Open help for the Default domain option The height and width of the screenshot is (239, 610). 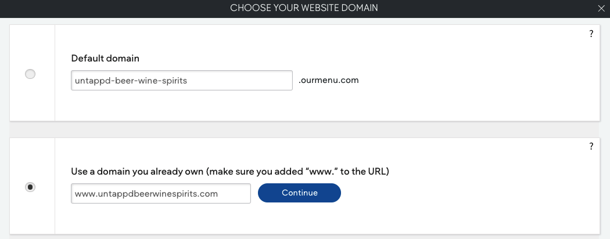click(x=591, y=34)
